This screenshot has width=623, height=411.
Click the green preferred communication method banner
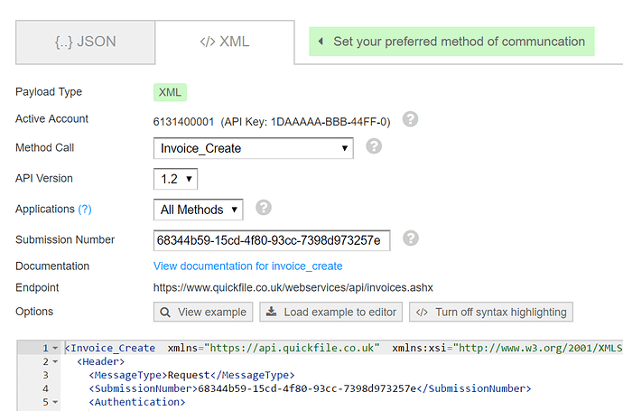coord(451,42)
